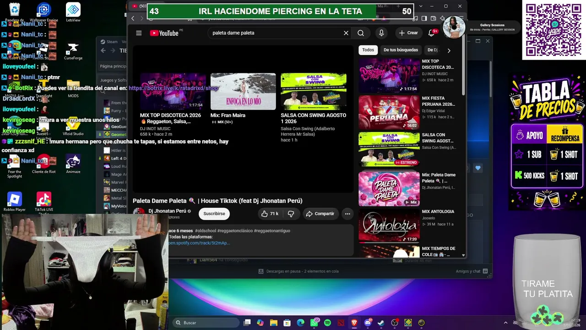The width and height of the screenshot is (586, 330).
Task: Open the botrix.live shop link in chat
Action: coord(174,88)
